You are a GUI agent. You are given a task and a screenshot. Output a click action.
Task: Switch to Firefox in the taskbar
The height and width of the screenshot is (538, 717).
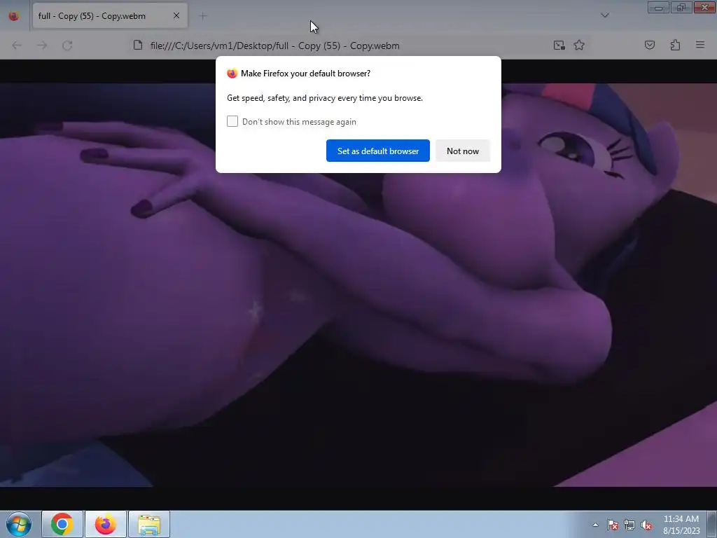tap(106, 524)
